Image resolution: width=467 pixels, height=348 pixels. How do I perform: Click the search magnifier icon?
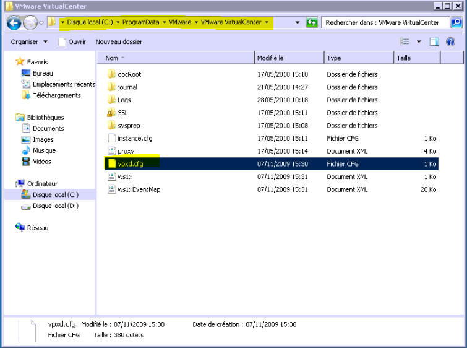(455, 23)
